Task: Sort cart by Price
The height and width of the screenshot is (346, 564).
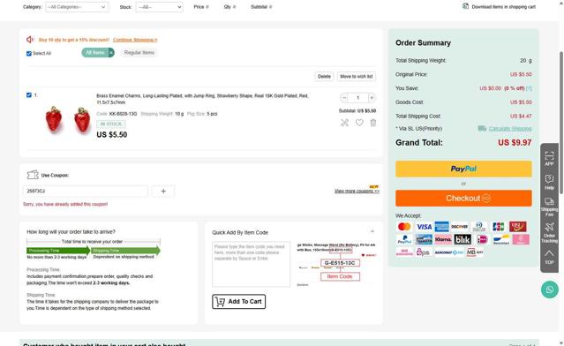Action: click(x=201, y=7)
